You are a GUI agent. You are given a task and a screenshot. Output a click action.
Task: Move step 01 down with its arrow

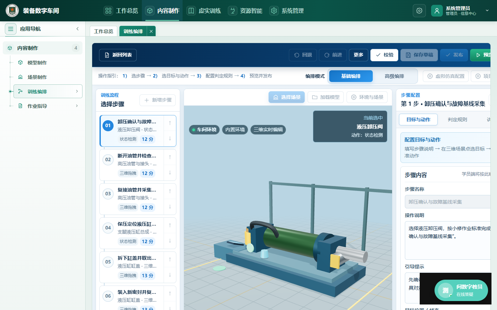[x=170, y=138]
